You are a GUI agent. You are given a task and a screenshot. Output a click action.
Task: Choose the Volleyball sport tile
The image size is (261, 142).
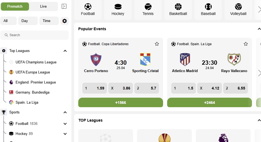[x=238, y=10]
